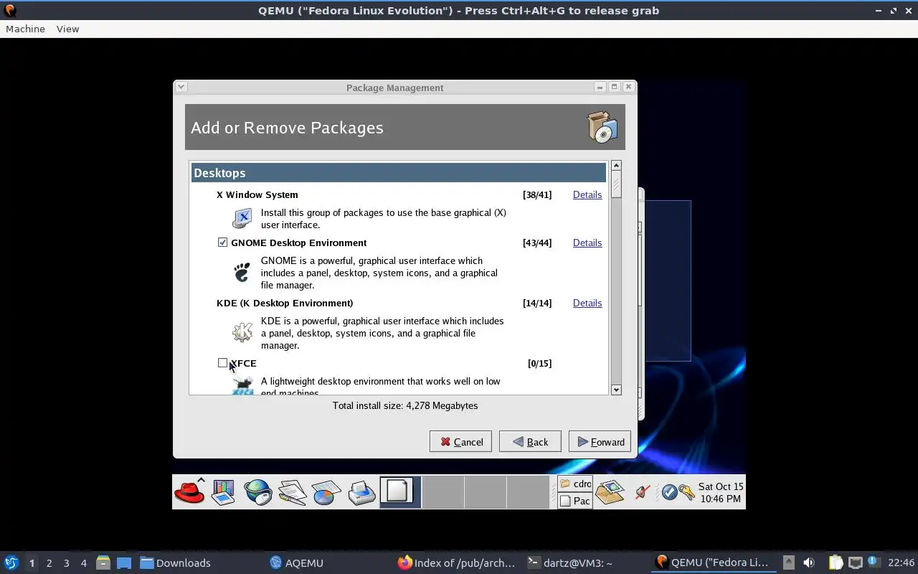Click the KDE gear icon
Image resolution: width=918 pixels, height=574 pixels.
pyautogui.click(x=242, y=332)
